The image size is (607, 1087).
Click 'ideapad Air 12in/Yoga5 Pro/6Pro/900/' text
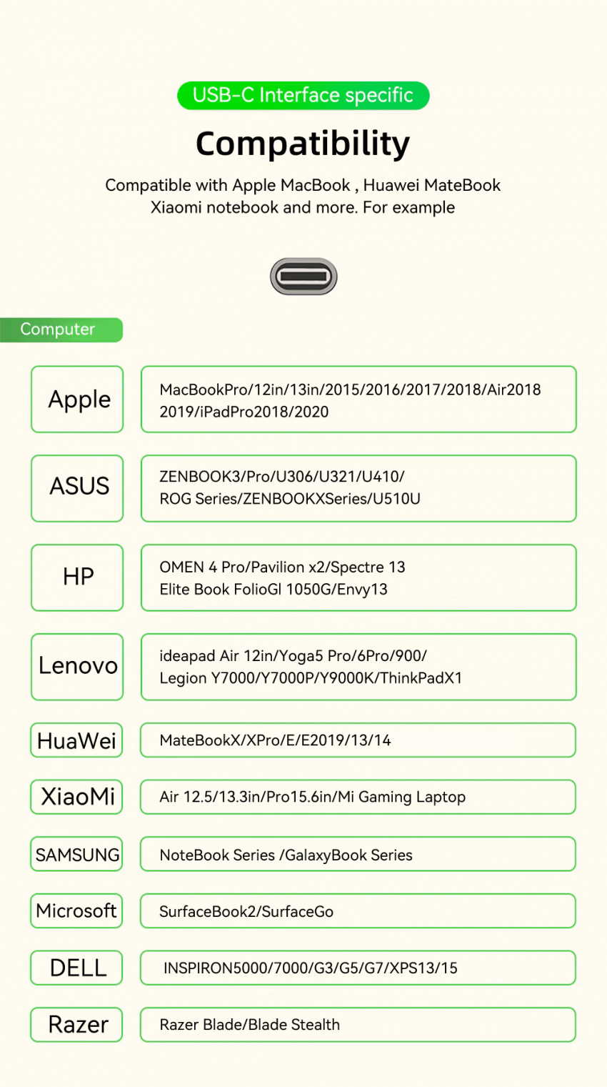pyautogui.click(x=294, y=656)
